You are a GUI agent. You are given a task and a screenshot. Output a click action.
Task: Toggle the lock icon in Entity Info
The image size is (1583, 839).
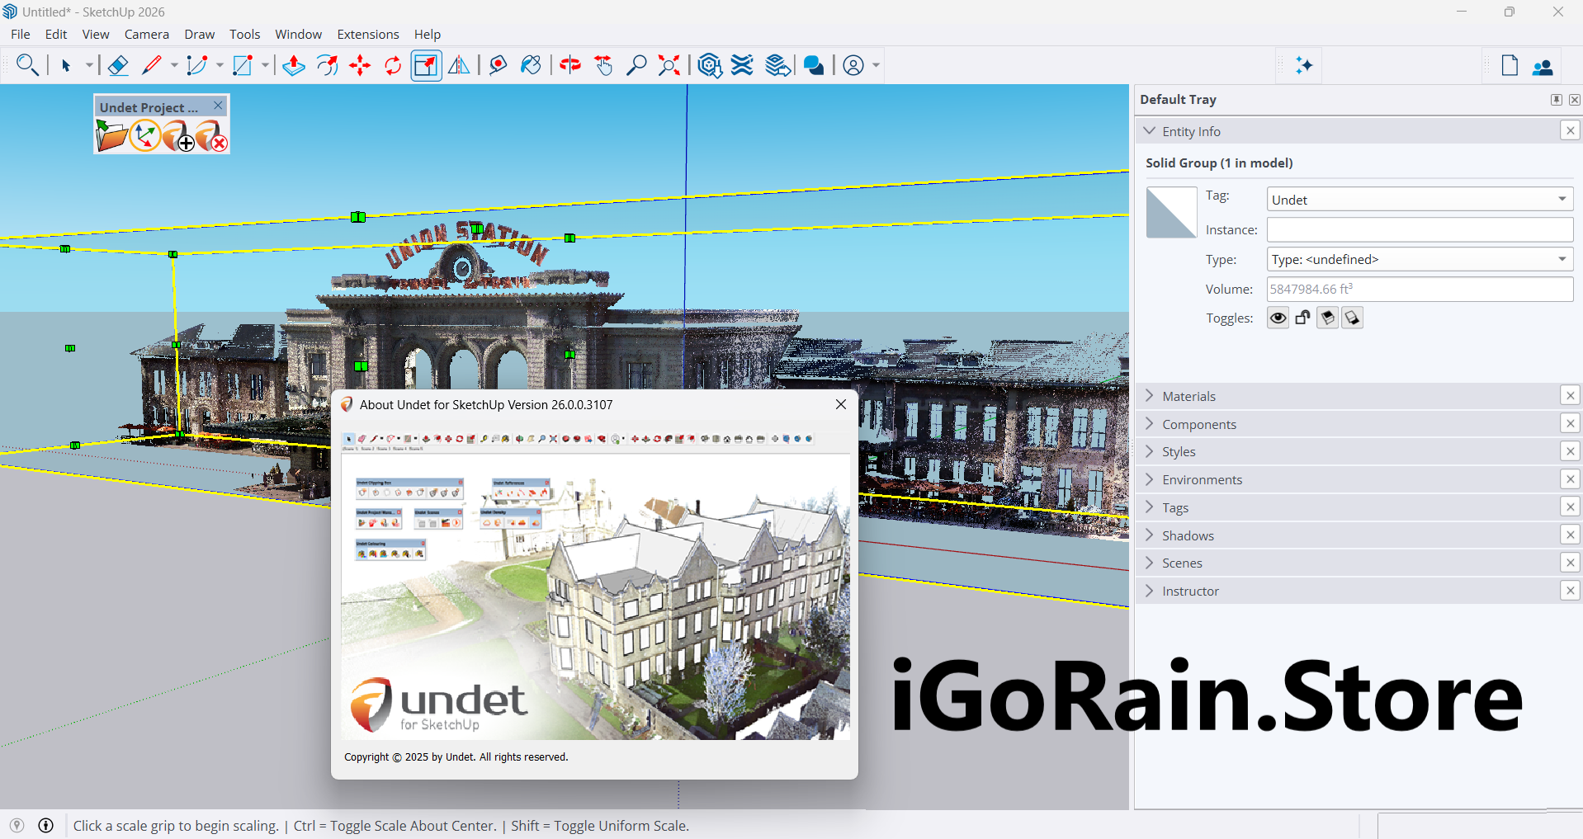click(1302, 318)
